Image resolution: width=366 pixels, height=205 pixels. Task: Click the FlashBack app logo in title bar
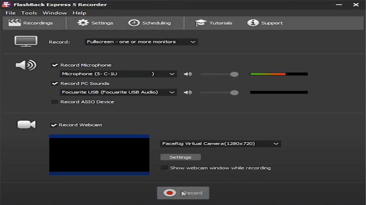click(6, 4)
